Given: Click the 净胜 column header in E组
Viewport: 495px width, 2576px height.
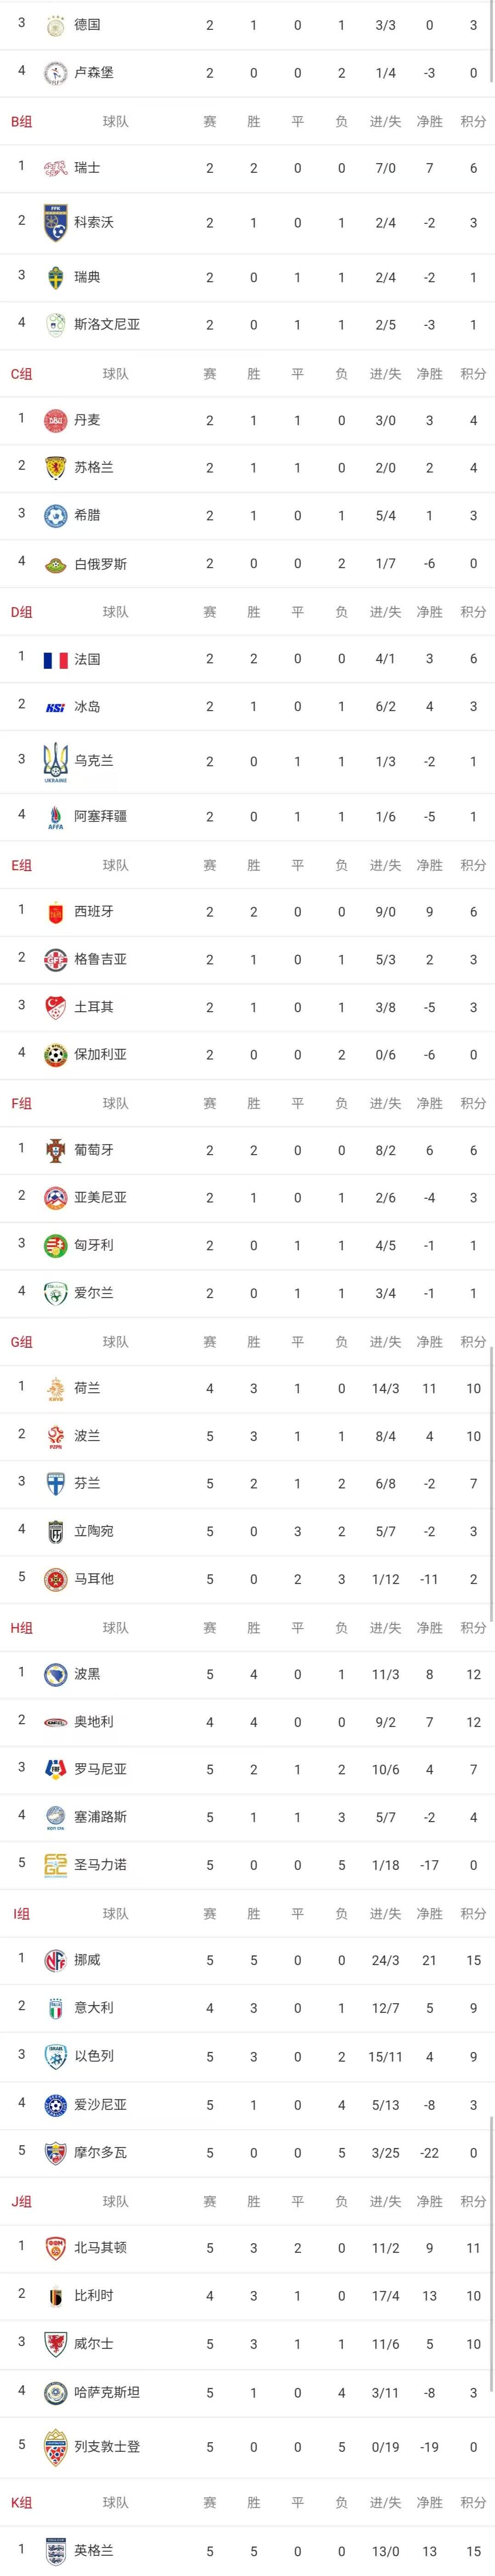Looking at the screenshot, I should coord(429,865).
